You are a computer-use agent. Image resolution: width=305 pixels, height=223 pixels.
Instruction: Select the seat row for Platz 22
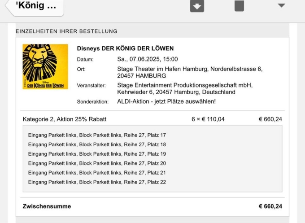click(x=97, y=182)
